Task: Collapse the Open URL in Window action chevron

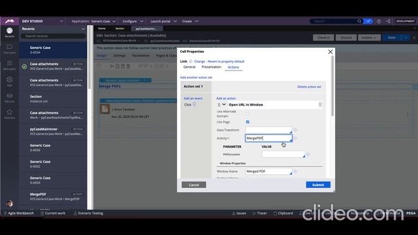Action: (x=224, y=104)
